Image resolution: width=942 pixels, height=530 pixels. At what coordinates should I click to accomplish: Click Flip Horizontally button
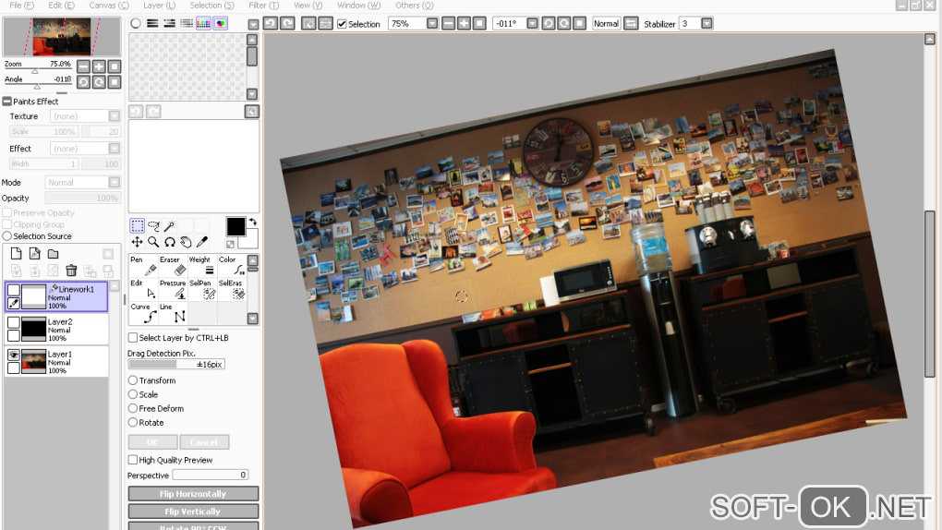click(x=193, y=493)
